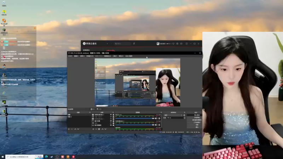Open the OBS Docks menu
The width and height of the screenshot is (283, 159).
coord(90,56)
